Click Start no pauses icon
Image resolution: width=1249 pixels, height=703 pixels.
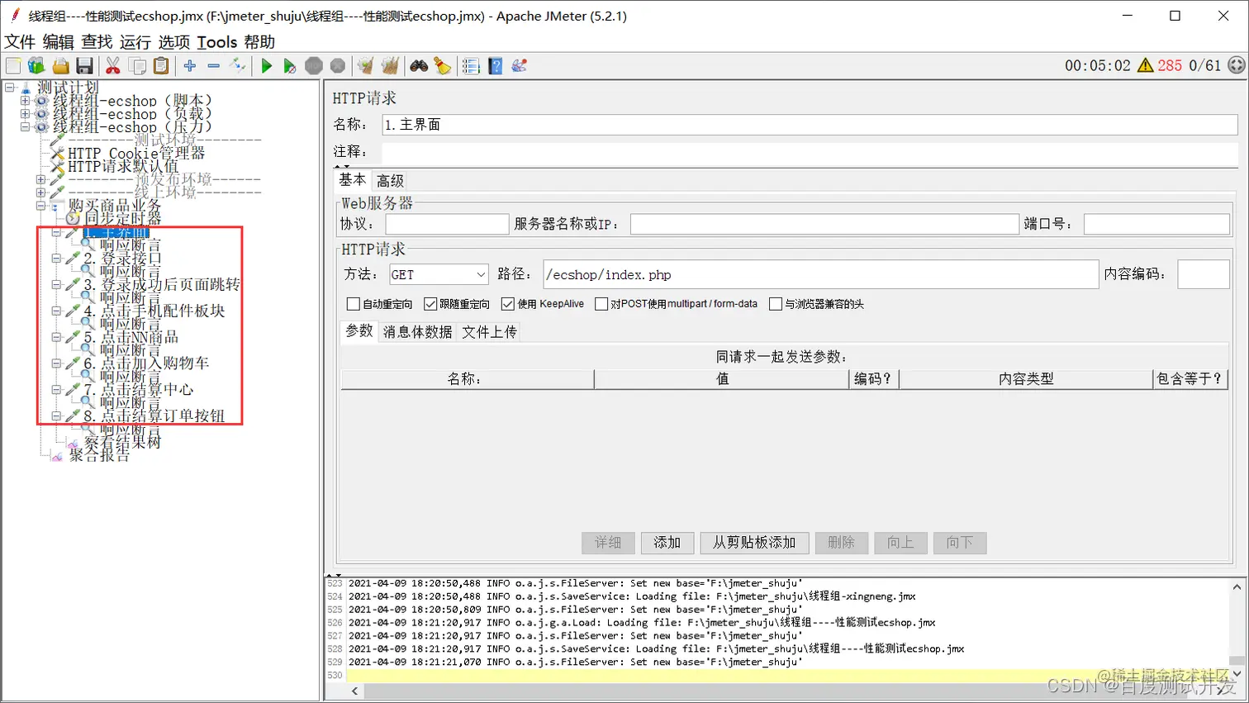coord(289,66)
